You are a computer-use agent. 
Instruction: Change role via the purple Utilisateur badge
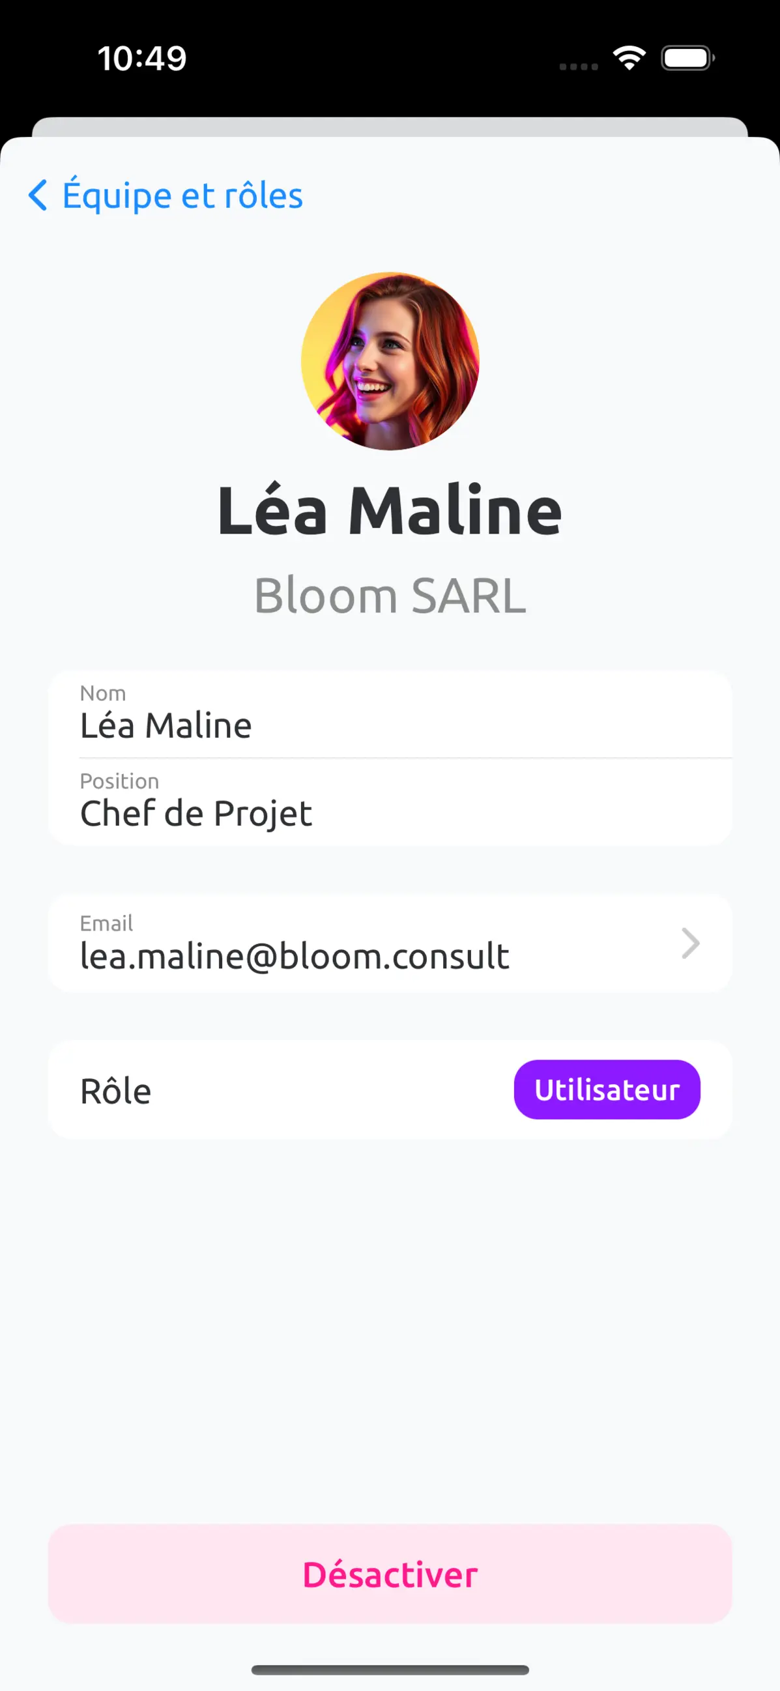[x=607, y=1090]
